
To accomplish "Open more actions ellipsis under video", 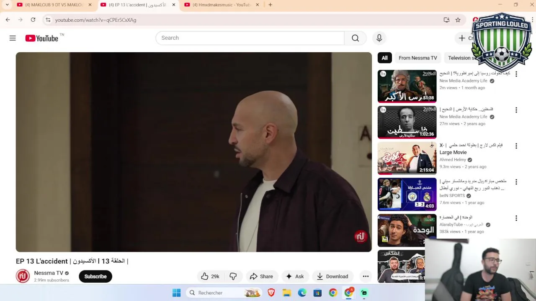I will (366, 276).
